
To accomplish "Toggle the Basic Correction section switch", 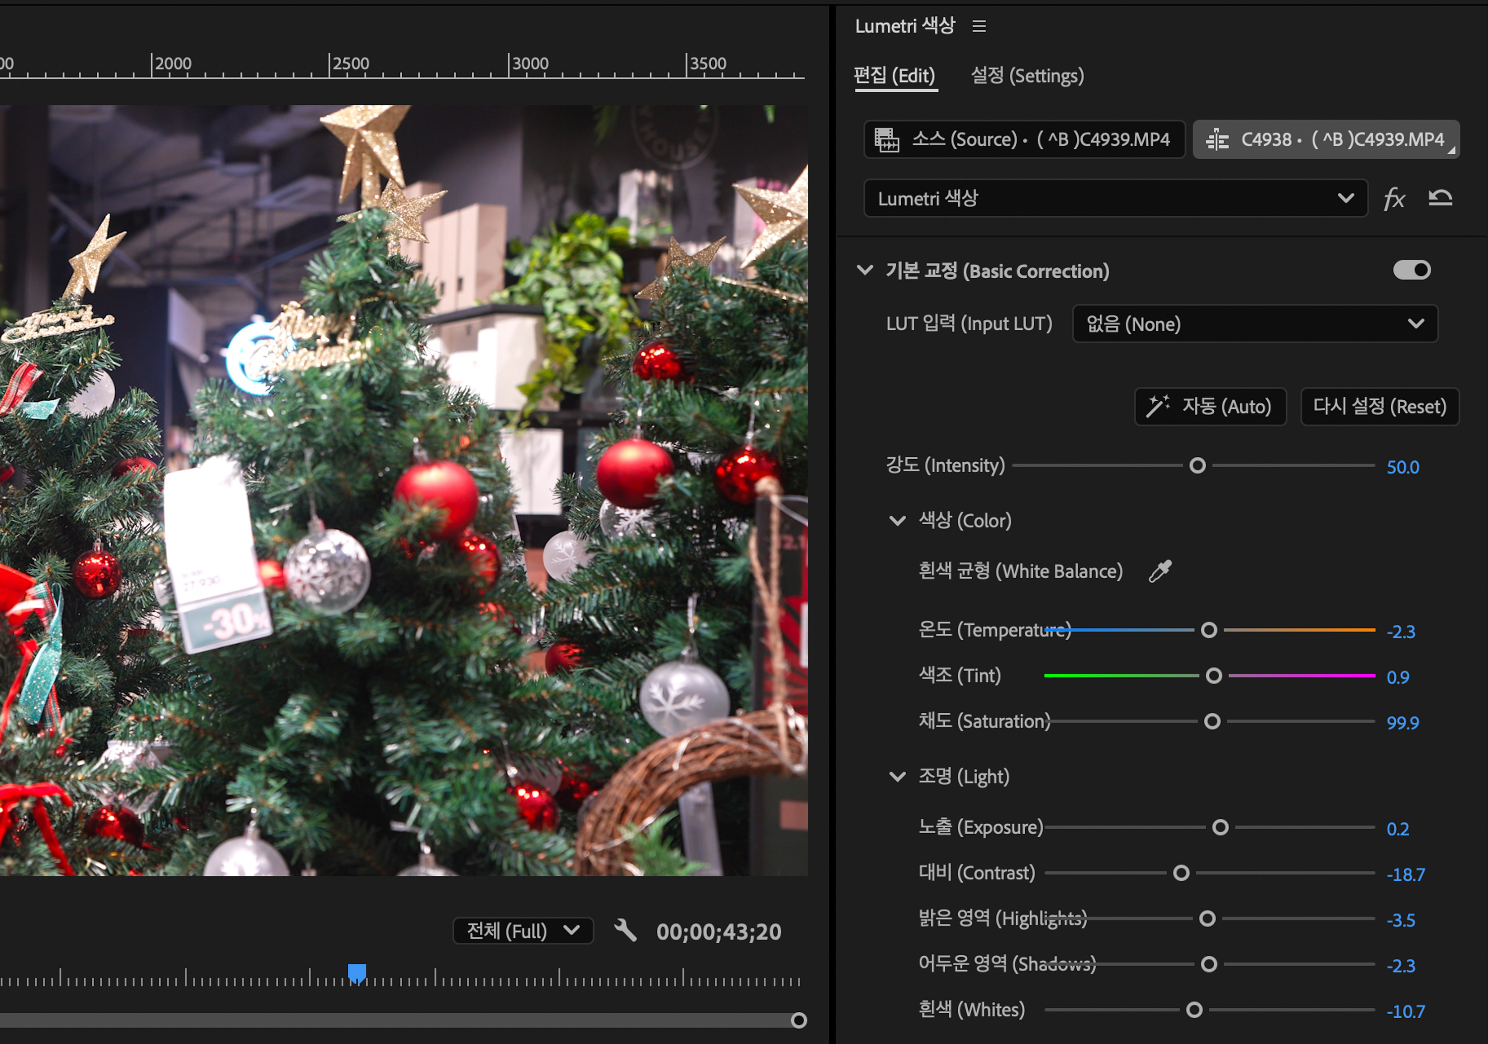I will (1412, 270).
